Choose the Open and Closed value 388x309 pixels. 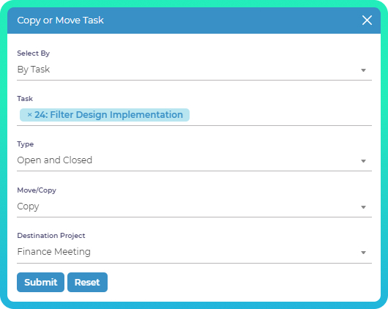[x=54, y=160]
